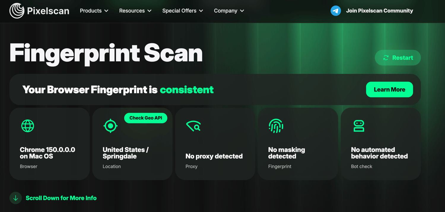Expand the Resources chevron
Viewport: 445px width, 212px height.
[x=150, y=11]
